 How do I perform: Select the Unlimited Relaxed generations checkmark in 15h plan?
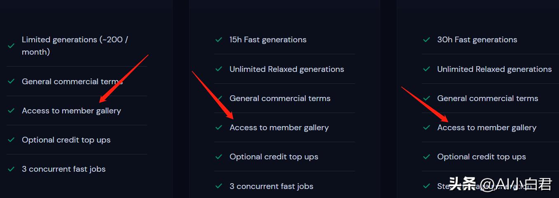[x=219, y=69]
